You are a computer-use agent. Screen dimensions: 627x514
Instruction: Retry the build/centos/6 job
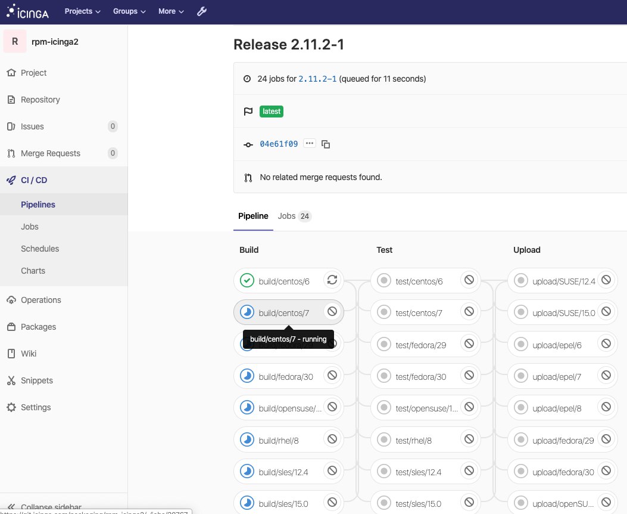point(332,280)
